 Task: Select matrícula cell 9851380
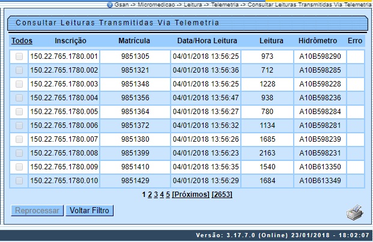point(135,139)
